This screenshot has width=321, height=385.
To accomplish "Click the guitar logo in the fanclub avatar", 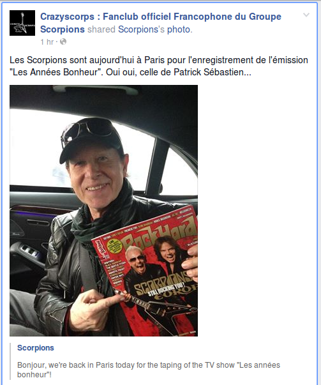I will 23,22.
